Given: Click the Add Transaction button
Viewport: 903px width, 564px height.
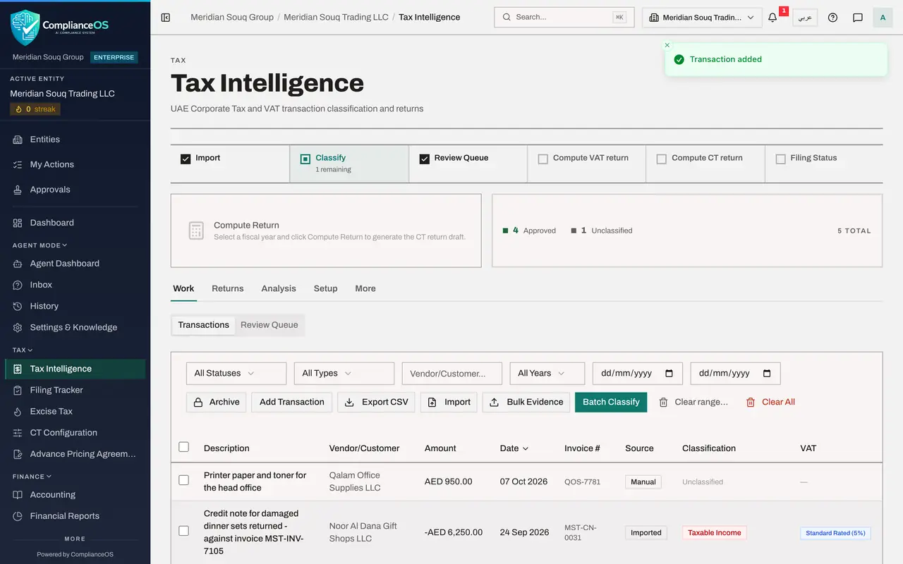Looking at the screenshot, I should point(292,402).
